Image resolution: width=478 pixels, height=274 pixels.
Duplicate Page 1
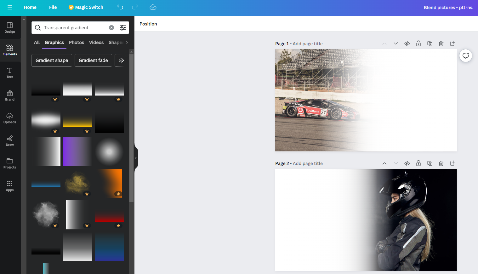(430, 44)
